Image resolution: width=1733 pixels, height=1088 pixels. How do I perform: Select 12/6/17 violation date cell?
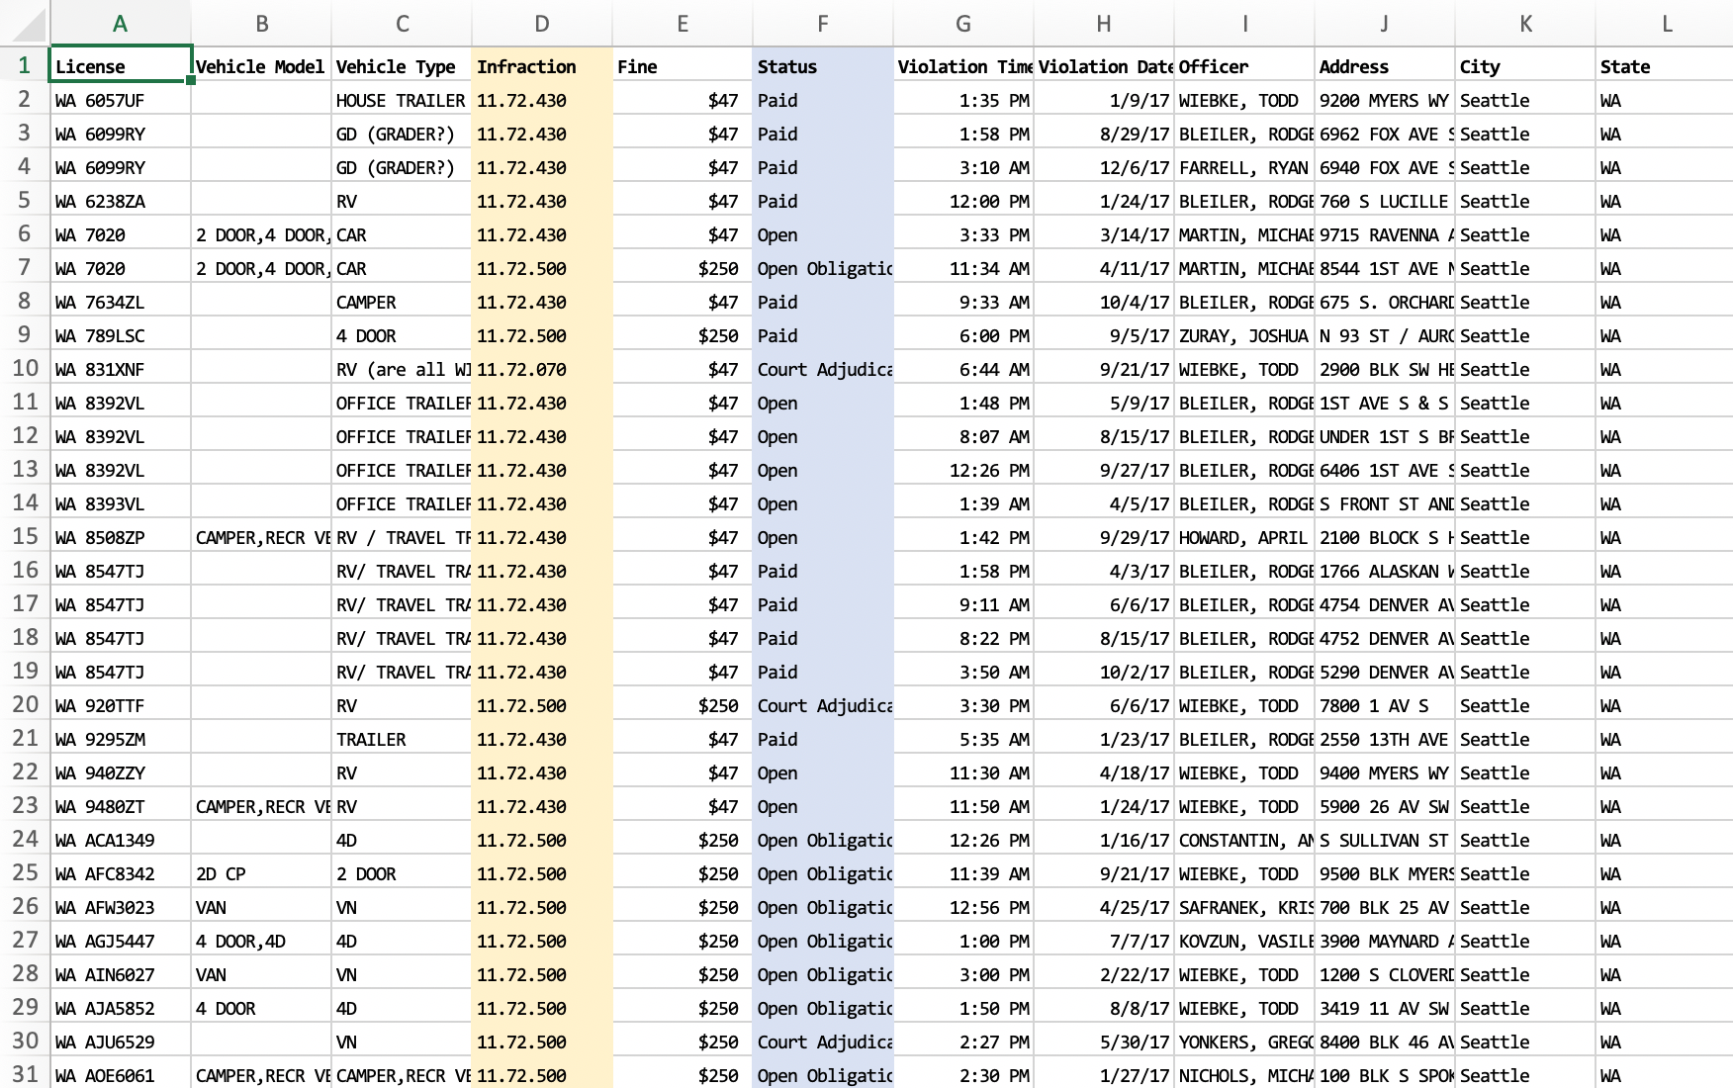click(1103, 167)
